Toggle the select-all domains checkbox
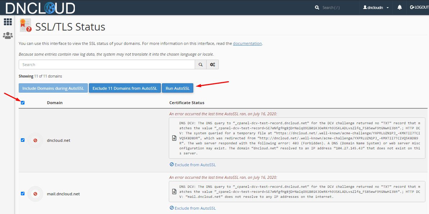Screen dimensions: 429x214 click(x=23, y=103)
